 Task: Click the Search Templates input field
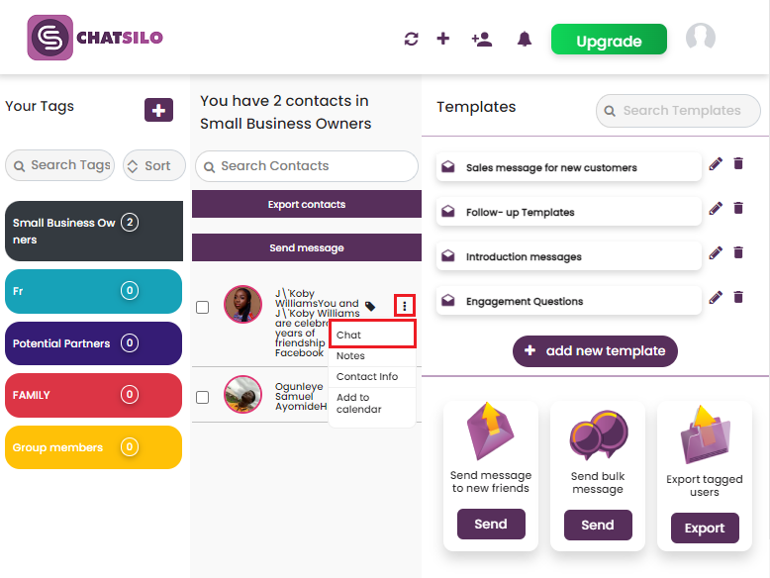click(x=678, y=111)
